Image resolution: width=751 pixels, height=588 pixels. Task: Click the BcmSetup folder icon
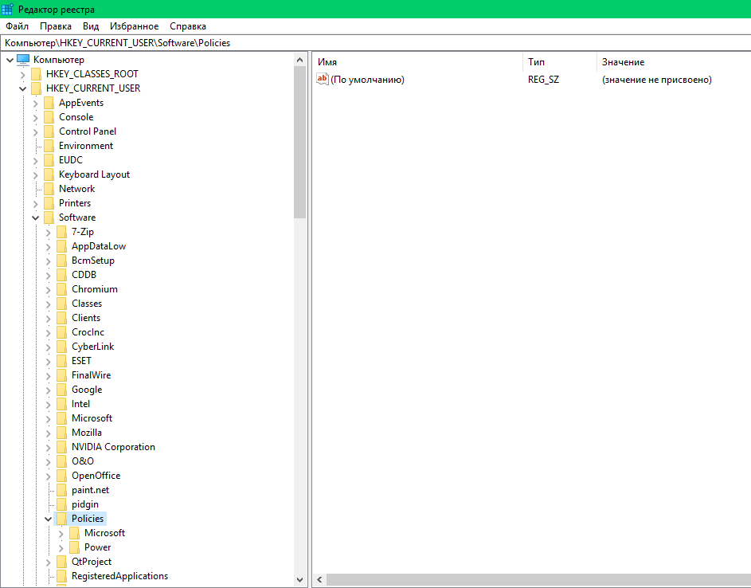click(62, 261)
